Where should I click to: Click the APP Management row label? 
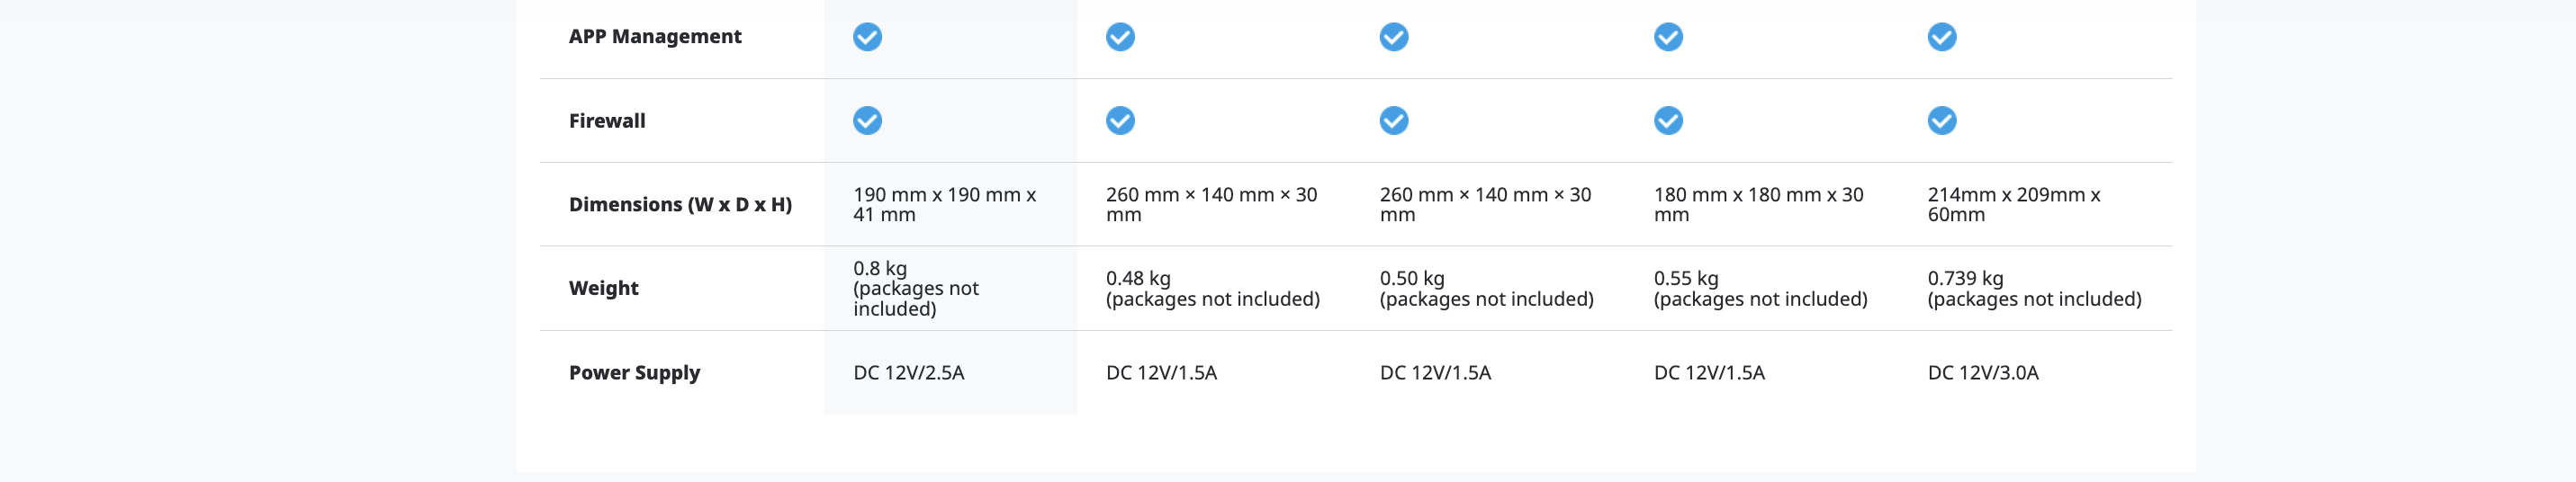(655, 37)
